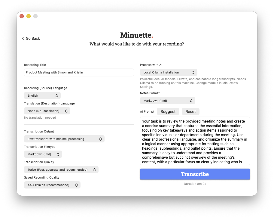Click the 'AI Prompt' label
The image size is (274, 218).
click(147, 111)
